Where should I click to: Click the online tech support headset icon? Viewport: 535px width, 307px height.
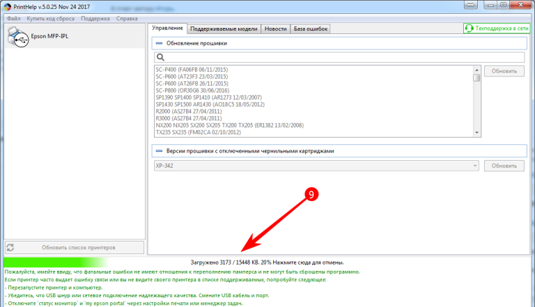[470, 29]
